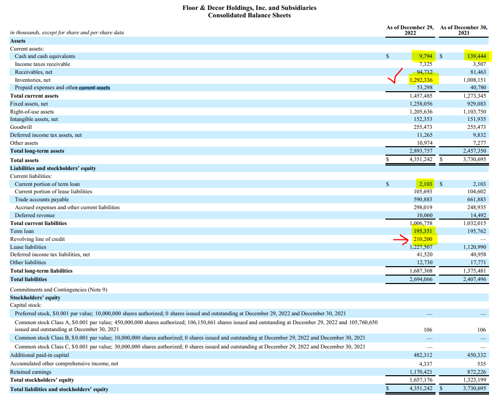
Task: Click 'Deferred income tax liabilities, net' label
Action: 50,254
